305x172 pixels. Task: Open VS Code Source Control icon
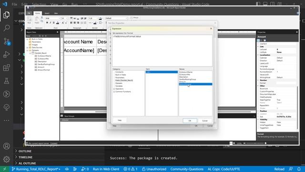click(x=6, y=42)
